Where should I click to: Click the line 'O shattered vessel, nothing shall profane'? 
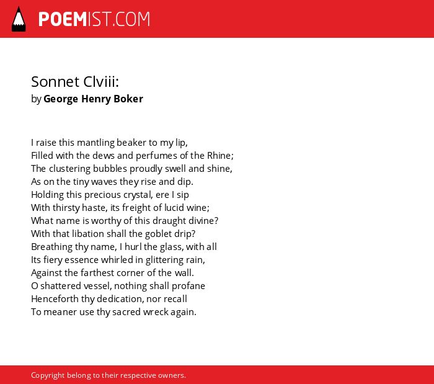click(x=118, y=286)
